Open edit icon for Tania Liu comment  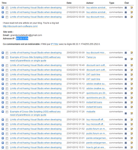(x=132, y=59)
